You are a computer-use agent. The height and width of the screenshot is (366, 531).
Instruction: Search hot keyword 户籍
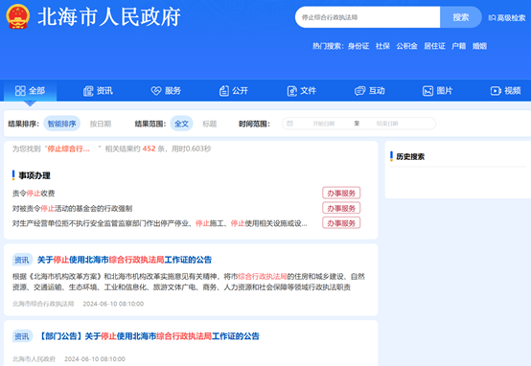458,46
